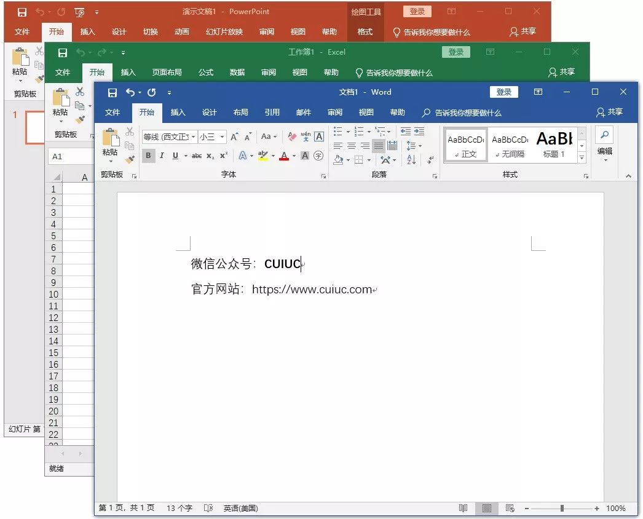Toggle Strikethrough abc formatting
This screenshot has height=519, width=643.
(197, 156)
